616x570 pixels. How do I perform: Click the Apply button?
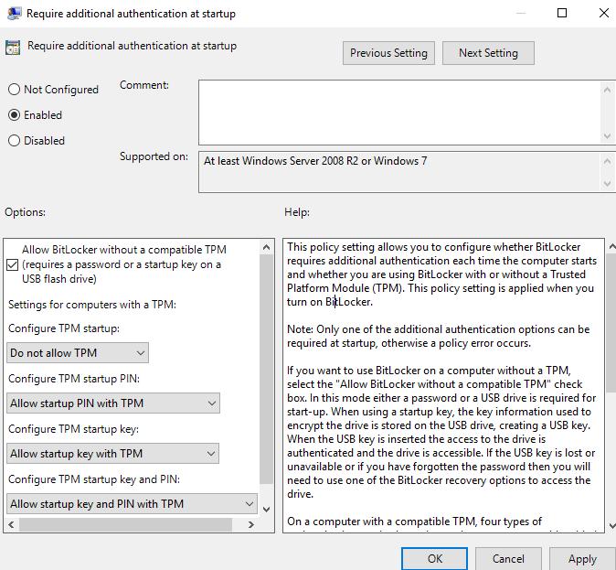[x=582, y=559]
